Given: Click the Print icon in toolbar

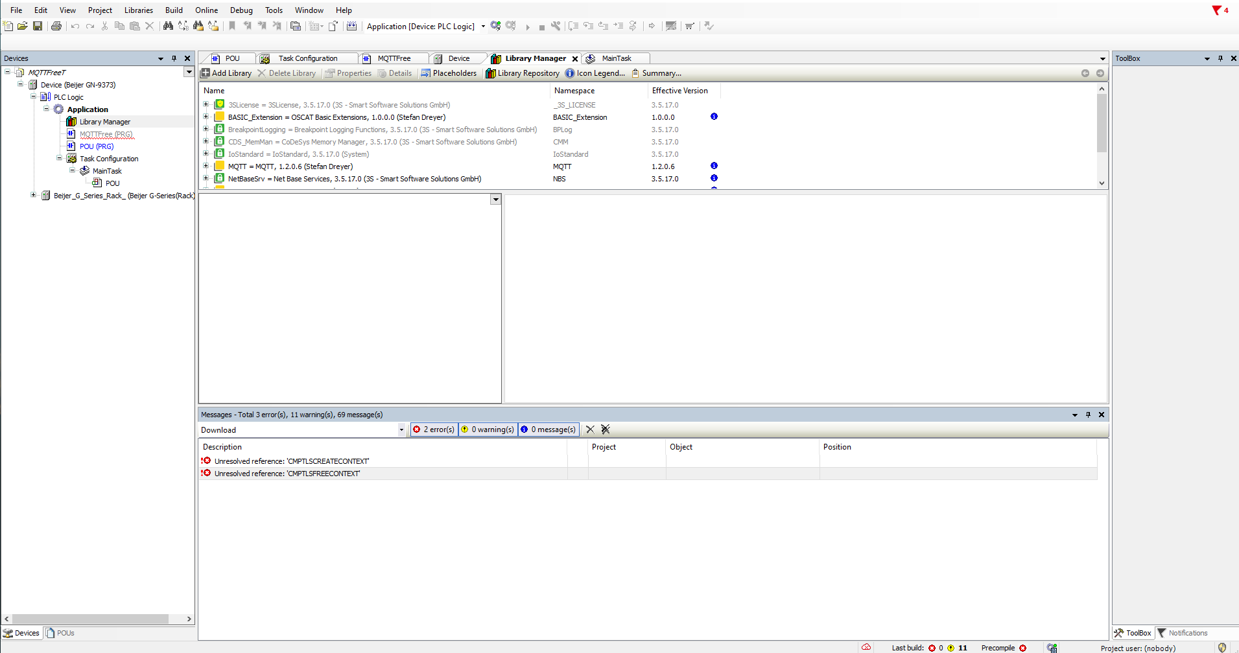Looking at the screenshot, I should pos(56,26).
